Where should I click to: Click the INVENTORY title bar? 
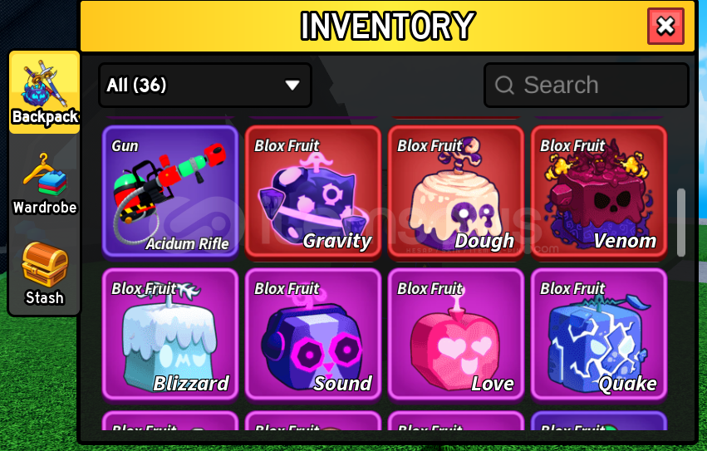coord(388,26)
